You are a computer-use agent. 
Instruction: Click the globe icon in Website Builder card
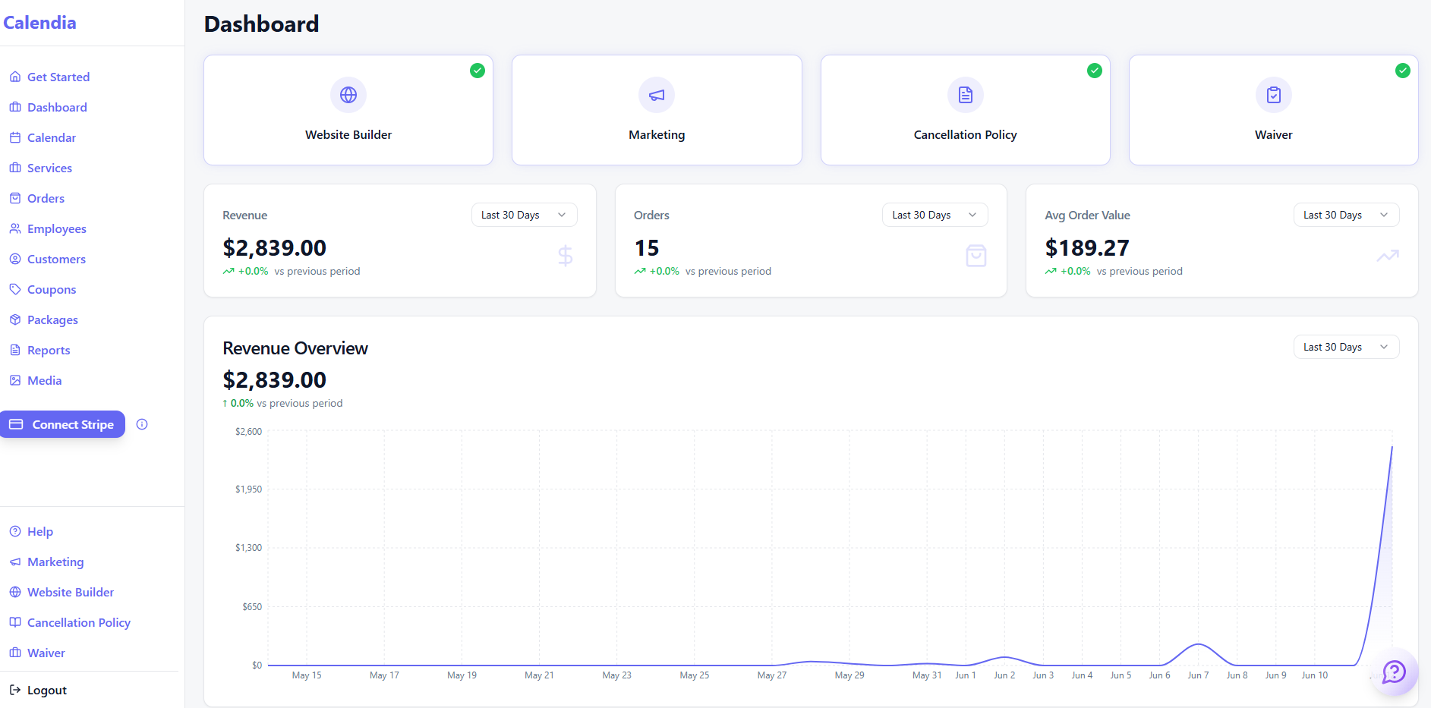point(348,95)
